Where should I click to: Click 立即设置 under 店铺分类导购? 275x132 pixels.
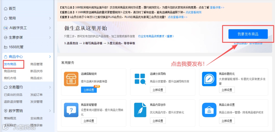pyautogui.click(x=158, y=90)
